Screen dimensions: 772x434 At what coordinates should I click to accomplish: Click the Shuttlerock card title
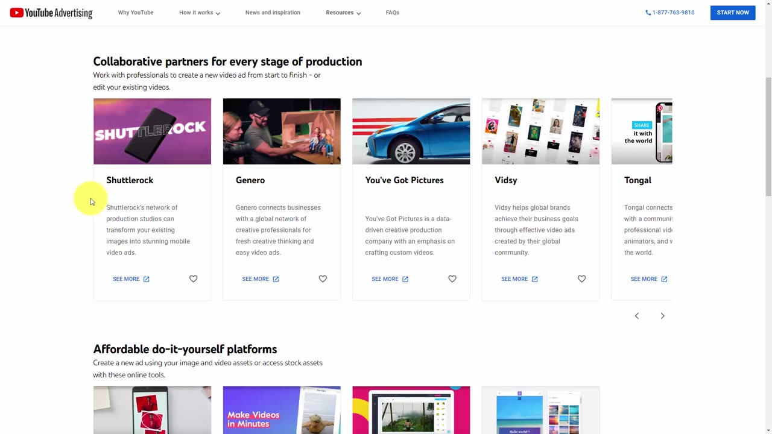pos(130,180)
